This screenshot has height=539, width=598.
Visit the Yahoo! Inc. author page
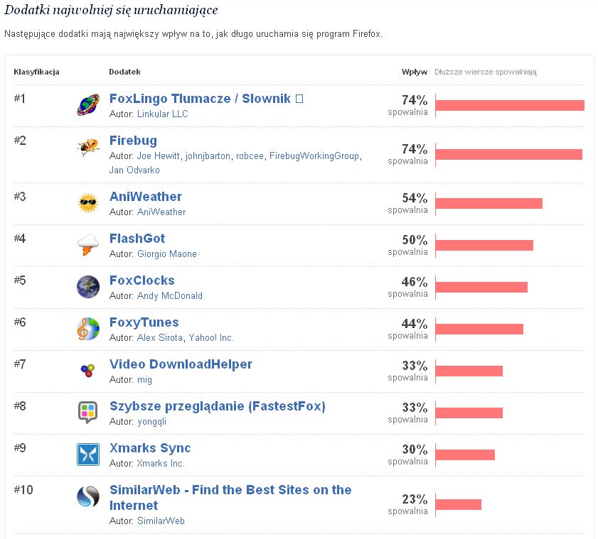[x=211, y=337]
